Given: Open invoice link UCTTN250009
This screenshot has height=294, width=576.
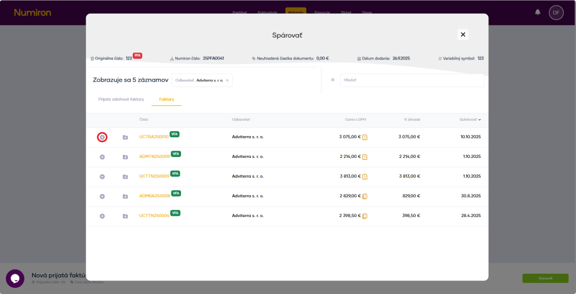Looking at the screenshot, I should (x=154, y=177).
